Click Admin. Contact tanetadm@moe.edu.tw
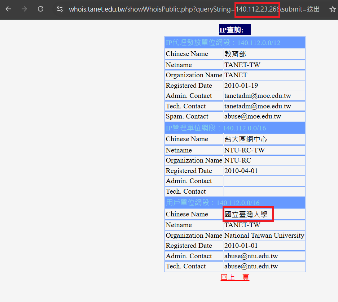This screenshot has width=338, height=302. [x=264, y=96]
